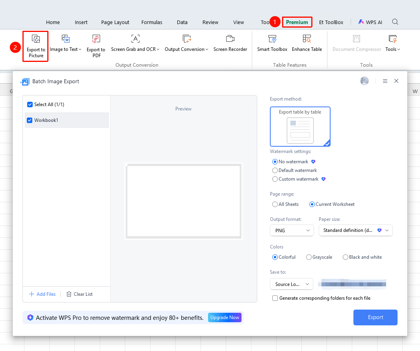Click Add Files link
Image resolution: width=420 pixels, height=351 pixels.
pyautogui.click(x=42, y=294)
